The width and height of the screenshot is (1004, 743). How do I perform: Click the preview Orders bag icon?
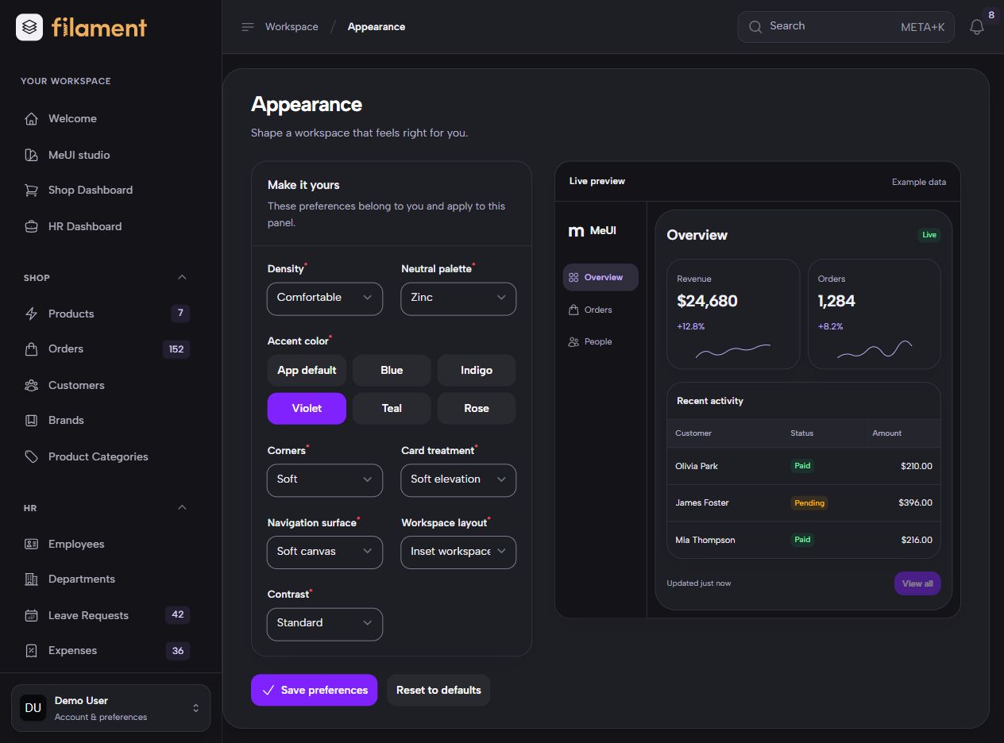click(573, 310)
